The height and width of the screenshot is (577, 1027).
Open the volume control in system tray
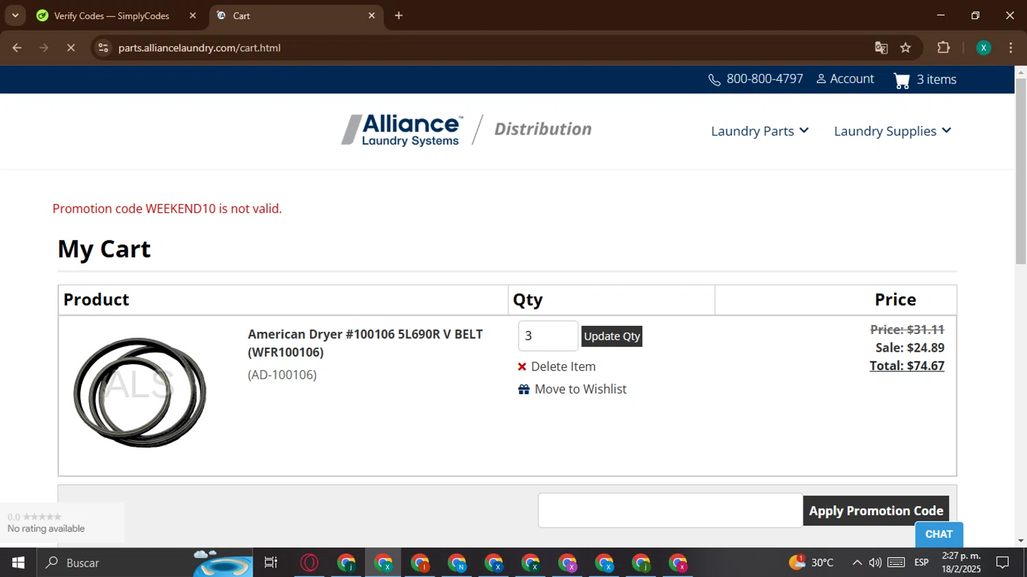(875, 563)
